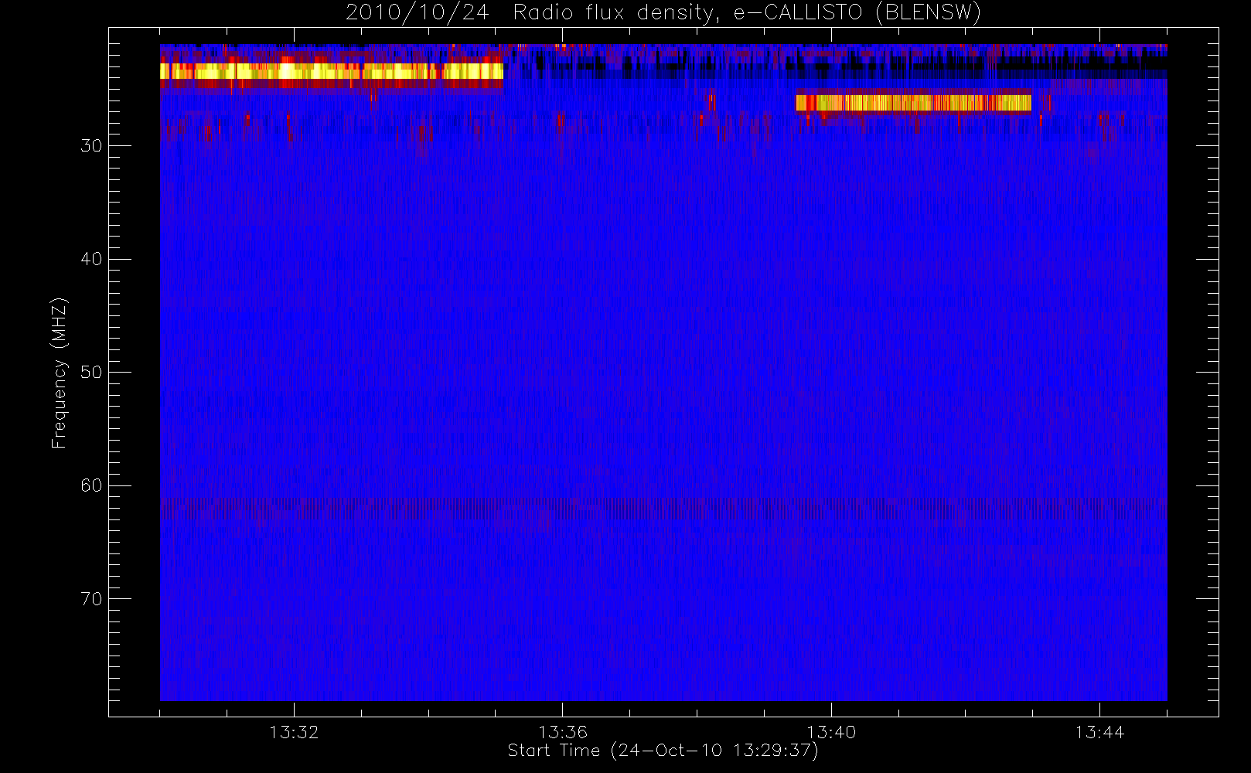
Task: Click the plot title '2010/10/24 Radio flux density'
Action: tap(663, 13)
